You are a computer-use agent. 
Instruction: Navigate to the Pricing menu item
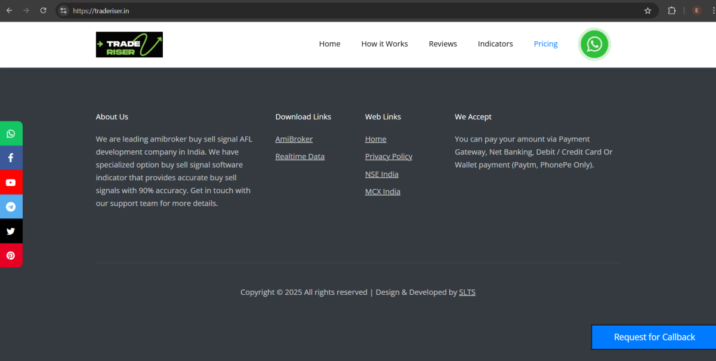[x=545, y=44]
